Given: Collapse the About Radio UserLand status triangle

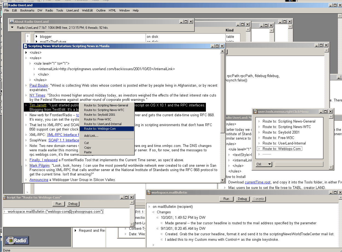Looking at the screenshot, I should 12,27.
